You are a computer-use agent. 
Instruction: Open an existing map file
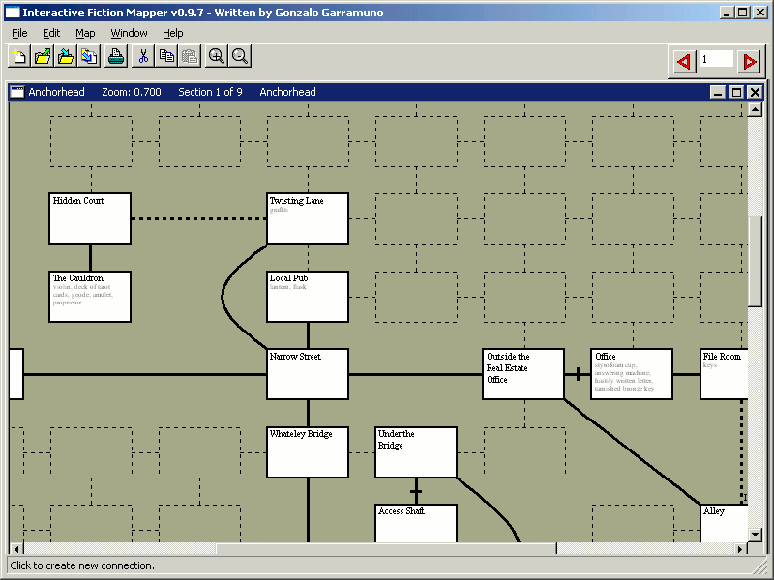42,56
